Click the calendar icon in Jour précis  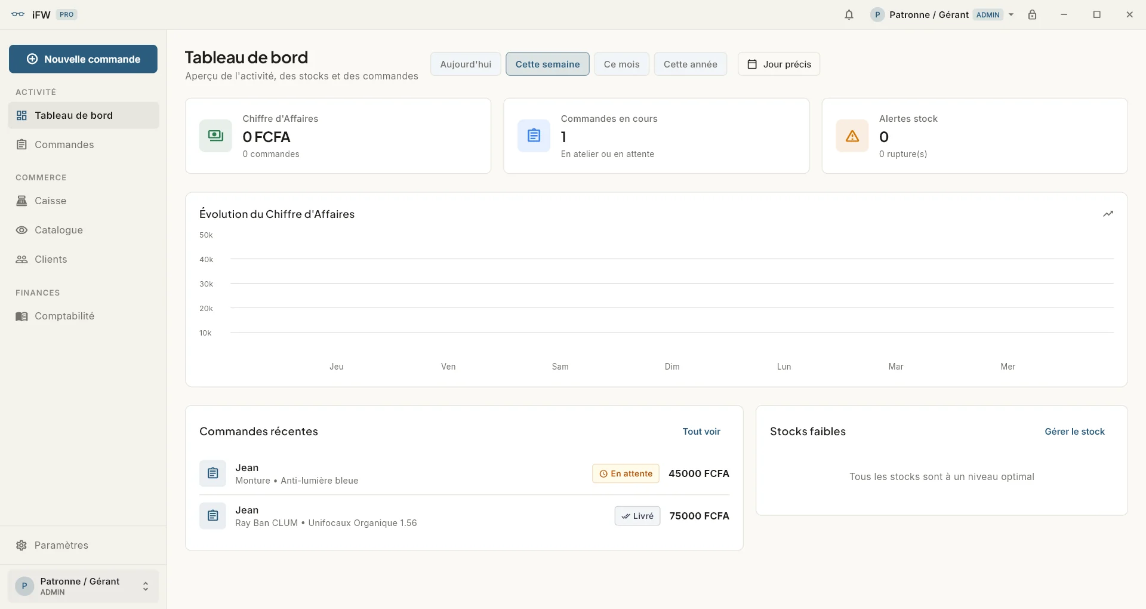(752, 64)
